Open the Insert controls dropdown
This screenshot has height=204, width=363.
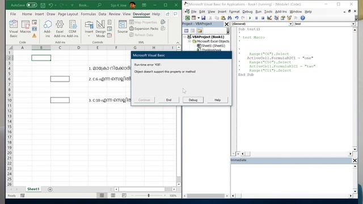tap(89, 29)
